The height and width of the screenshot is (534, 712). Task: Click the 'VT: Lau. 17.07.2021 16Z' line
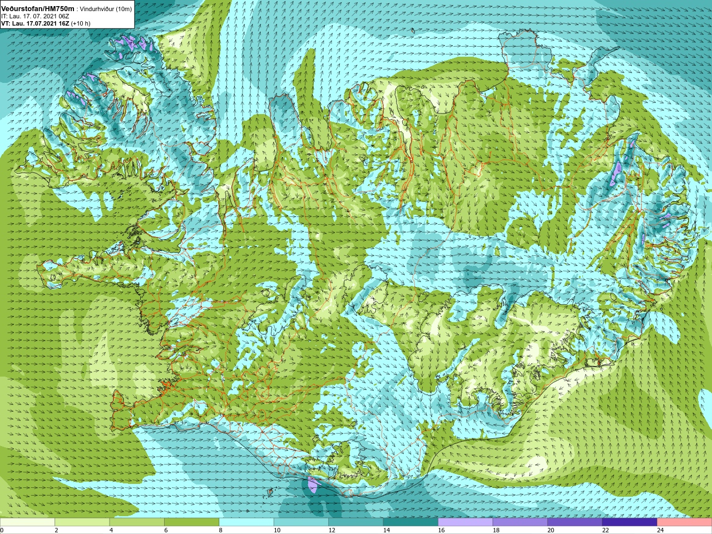pyautogui.click(x=35, y=23)
